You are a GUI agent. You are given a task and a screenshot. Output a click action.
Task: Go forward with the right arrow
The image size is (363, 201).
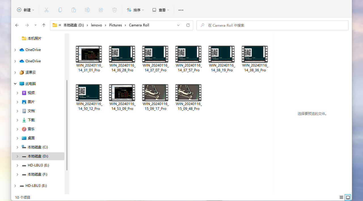pyautogui.click(x=27, y=25)
